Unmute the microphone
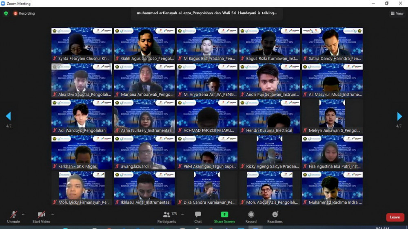The image size is (408, 229). pyautogui.click(x=13, y=215)
